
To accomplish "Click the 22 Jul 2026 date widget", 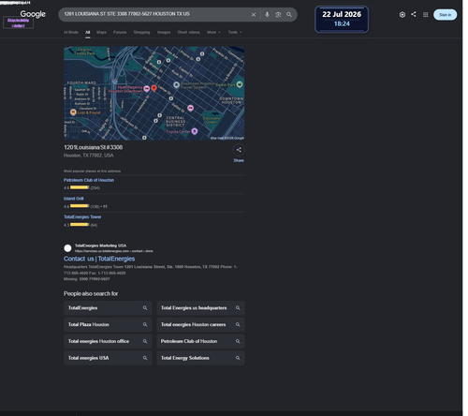I will coord(342,19).
